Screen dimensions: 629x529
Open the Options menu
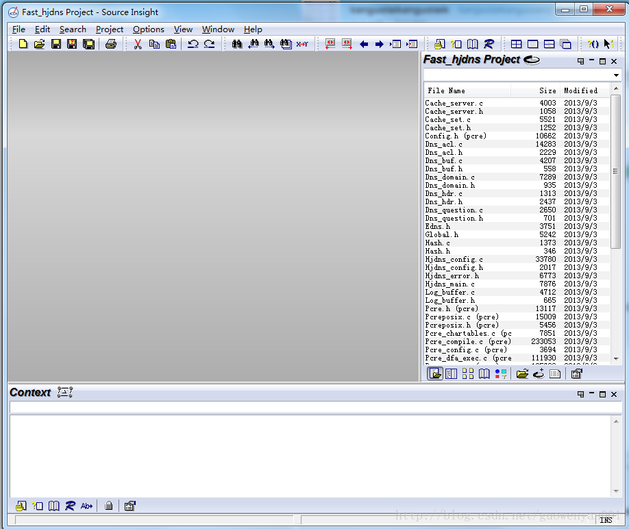click(x=149, y=29)
